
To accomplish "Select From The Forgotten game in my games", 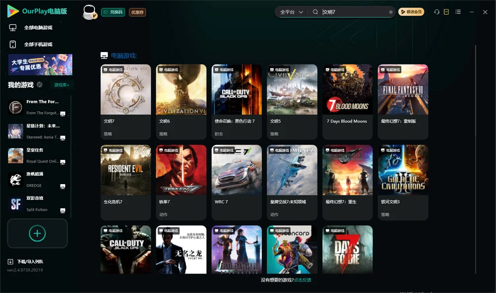I will coord(37,107).
